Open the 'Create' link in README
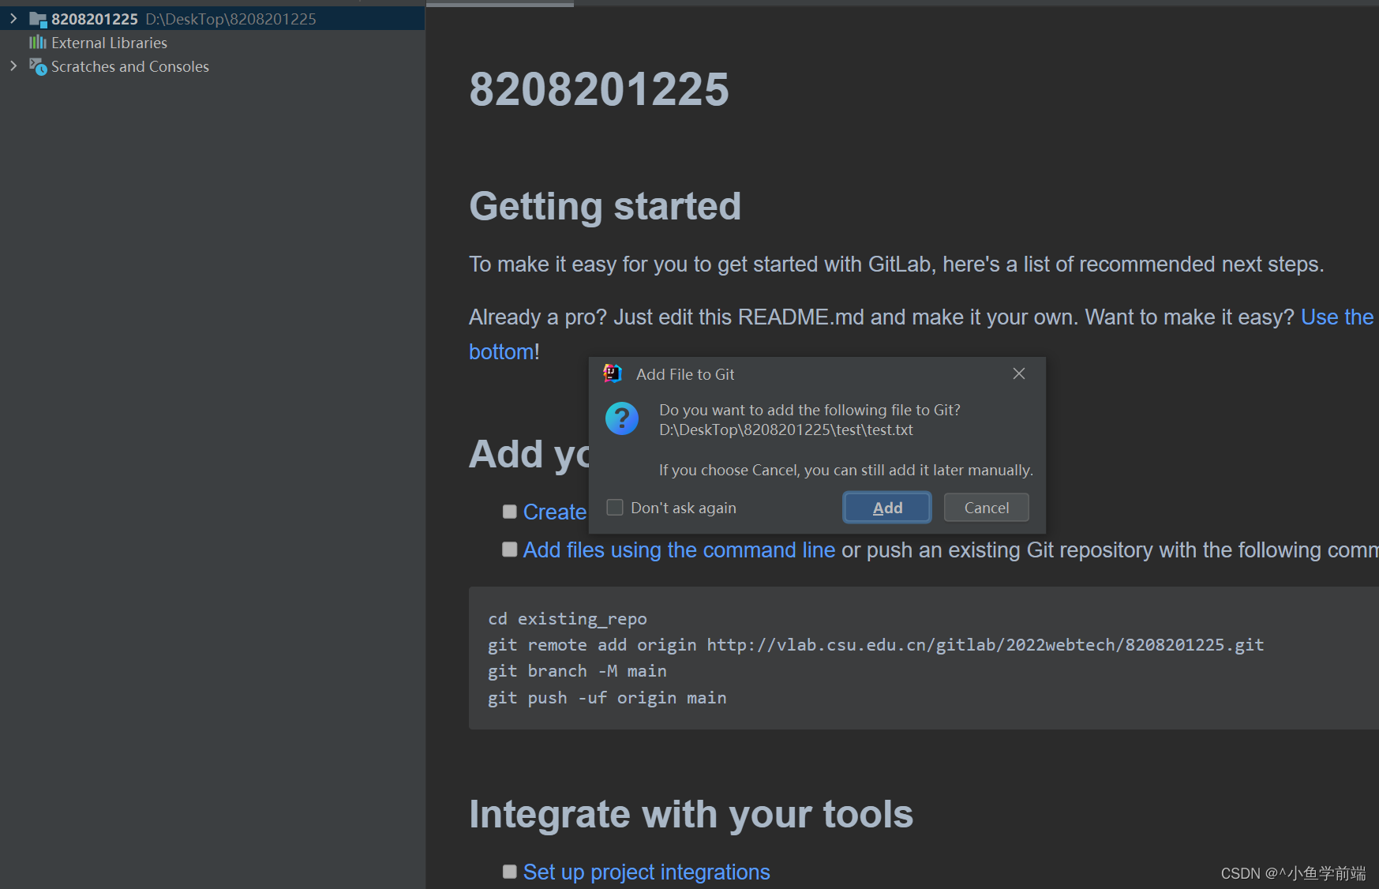 [x=555, y=512]
